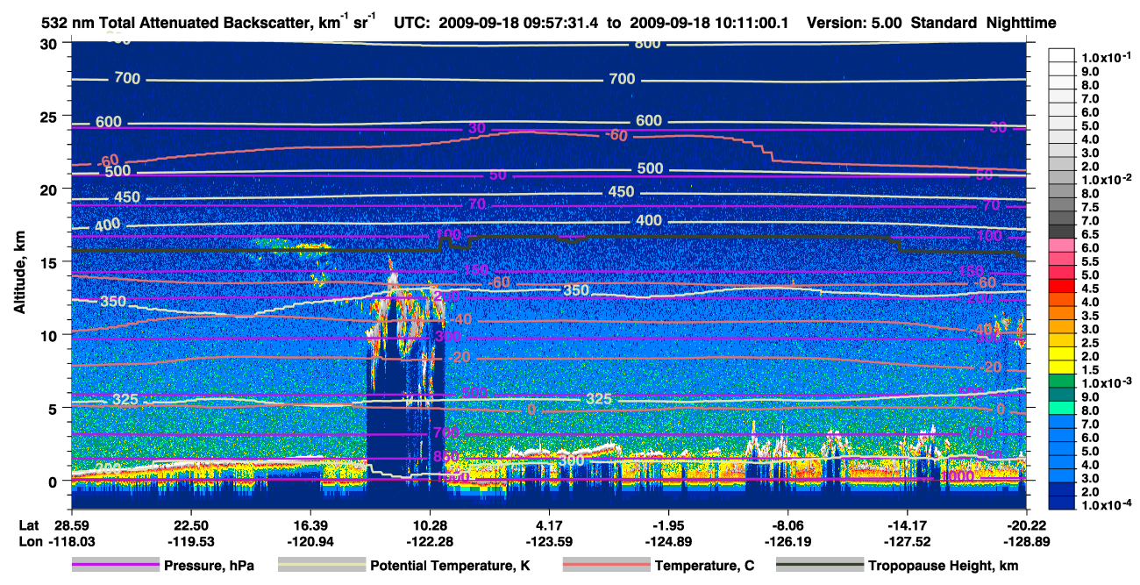The height and width of the screenshot is (585, 1140).
Task: Click longitude value -127.52
Action: click(907, 540)
